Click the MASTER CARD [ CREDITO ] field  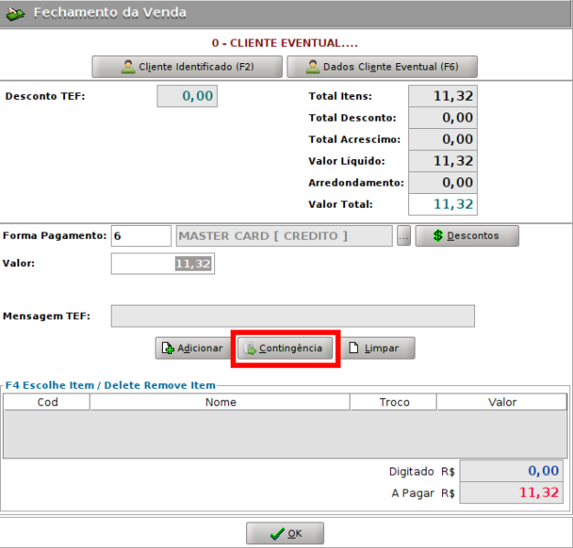point(284,236)
